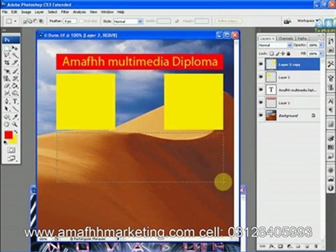Click the intersect with selection button

click(x=41, y=21)
